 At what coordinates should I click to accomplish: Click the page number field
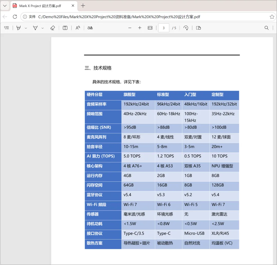point(164,28)
